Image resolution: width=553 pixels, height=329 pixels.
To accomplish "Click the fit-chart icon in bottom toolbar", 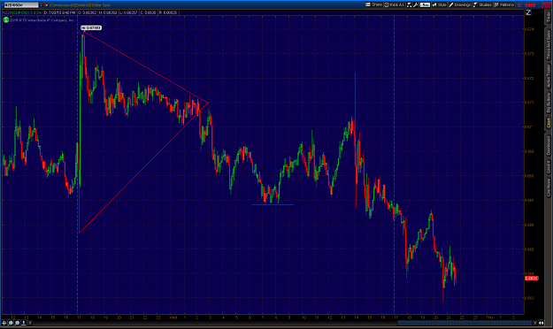I will point(24,323).
